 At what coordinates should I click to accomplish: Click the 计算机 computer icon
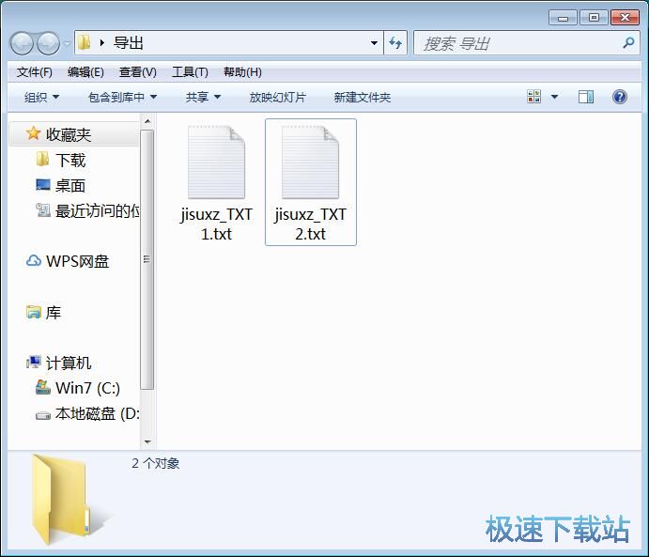click(34, 363)
